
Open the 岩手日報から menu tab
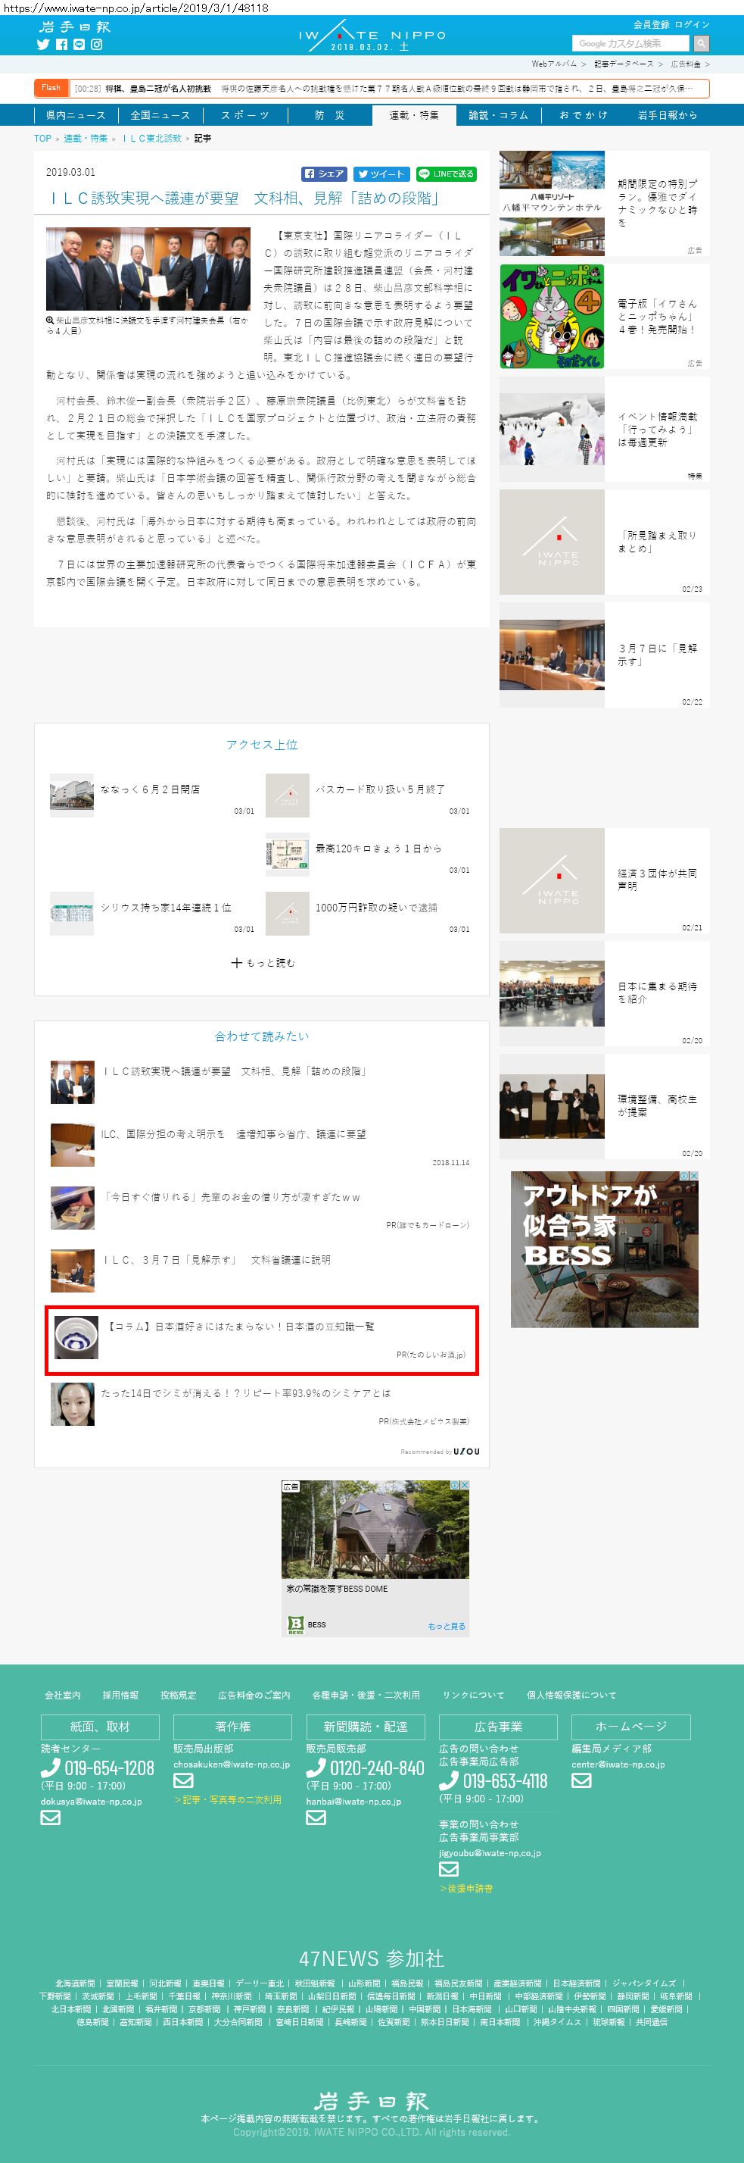coord(668,115)
